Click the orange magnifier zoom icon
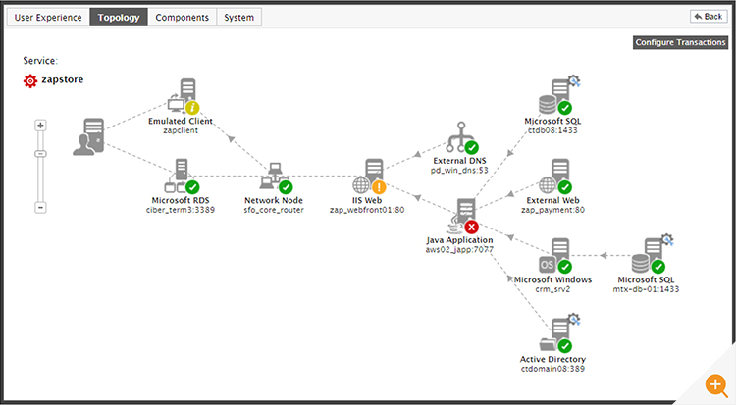This screenshot has height=405, width=736. pos(715,385)
